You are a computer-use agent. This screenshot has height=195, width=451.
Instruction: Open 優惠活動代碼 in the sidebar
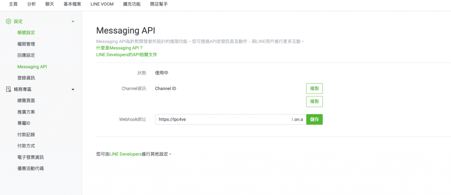(x=30, y=169)
